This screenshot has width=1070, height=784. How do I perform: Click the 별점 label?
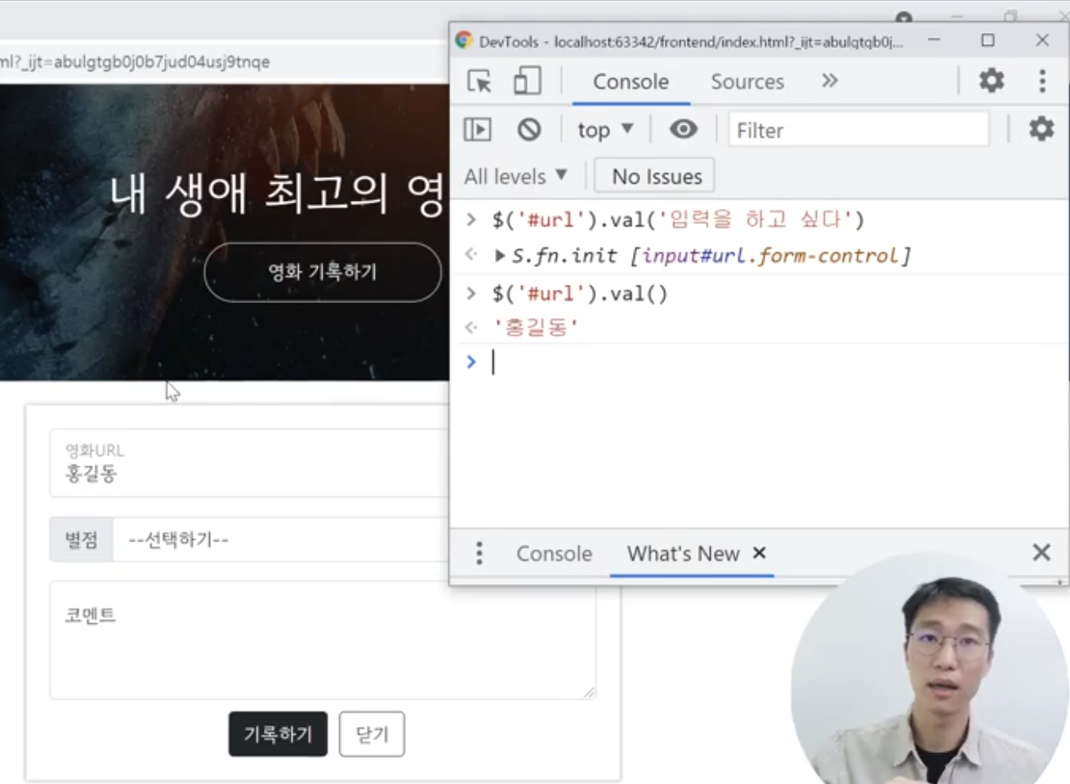pos(81,540)
